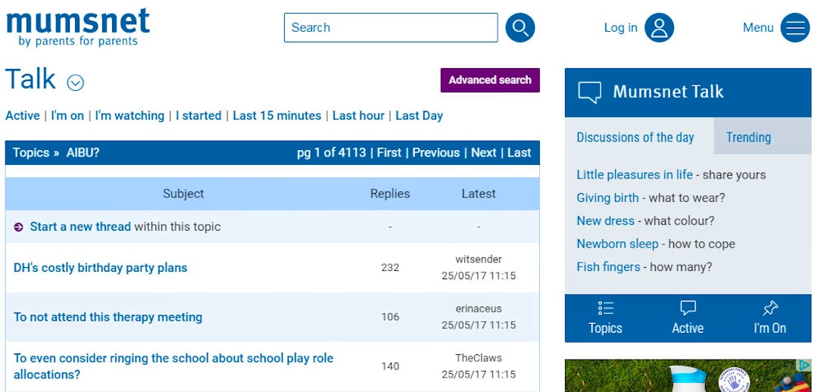Click the Replies column header
This screenshot has height=392, width=815.
coord(390,194)
